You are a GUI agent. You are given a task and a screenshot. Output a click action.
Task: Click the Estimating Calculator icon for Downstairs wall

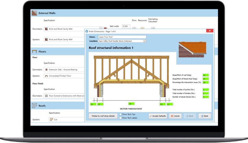[153, 28]
